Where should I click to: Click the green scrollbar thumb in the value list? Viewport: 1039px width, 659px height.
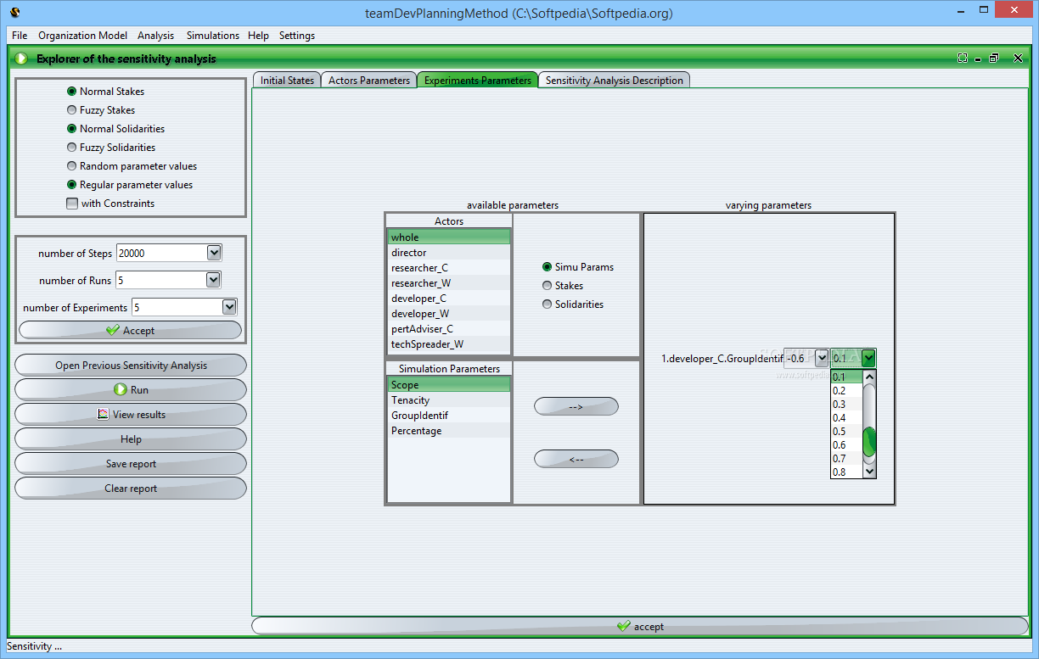point(868,442)
